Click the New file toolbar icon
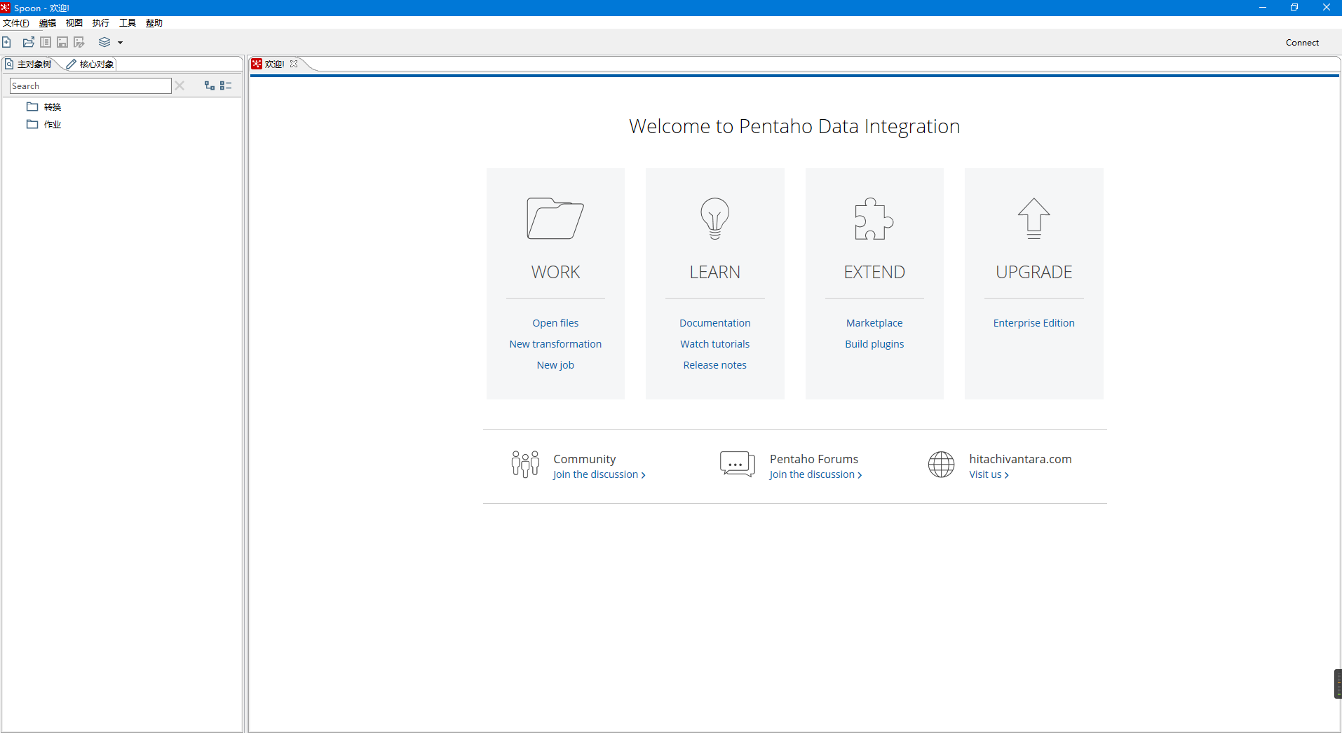The width and height of the screenshot is (1342, 733). [x=6, y=42]
